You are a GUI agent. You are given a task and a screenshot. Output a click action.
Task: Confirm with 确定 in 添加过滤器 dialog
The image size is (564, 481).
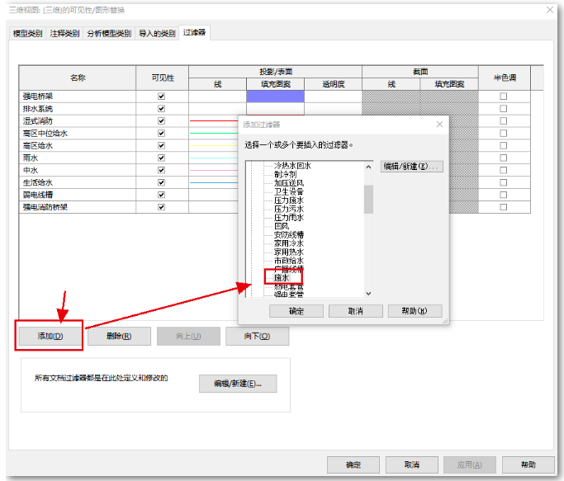(x=296, y=311)
